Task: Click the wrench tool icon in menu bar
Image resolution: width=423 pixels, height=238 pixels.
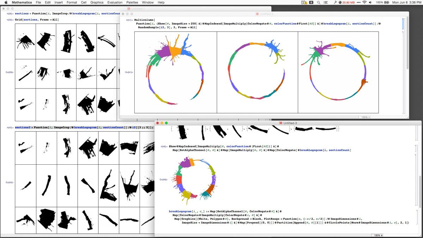Action: tap(335, 2)
